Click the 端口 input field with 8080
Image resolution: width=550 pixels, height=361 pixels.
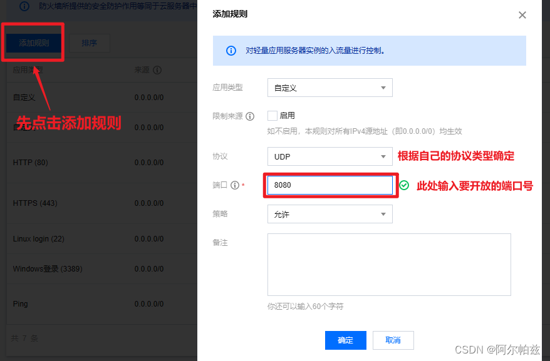click(329, 185)
